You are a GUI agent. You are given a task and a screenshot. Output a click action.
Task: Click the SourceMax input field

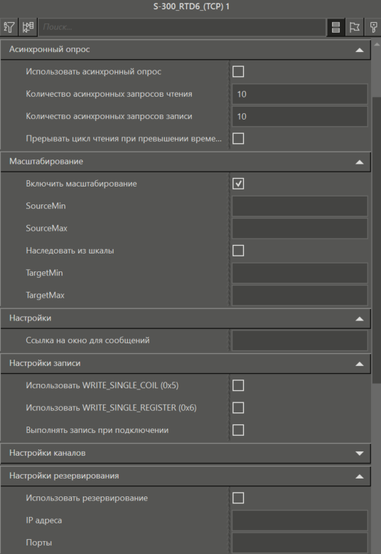pyautogui.click(x=300, y=229)
